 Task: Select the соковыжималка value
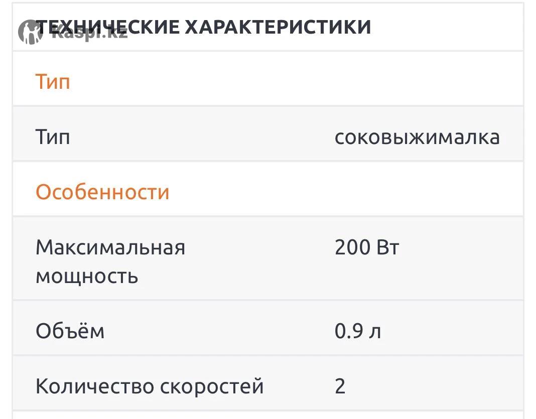[417, 137]
